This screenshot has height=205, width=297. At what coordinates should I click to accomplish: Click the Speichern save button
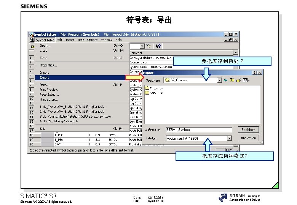[248, 130]
